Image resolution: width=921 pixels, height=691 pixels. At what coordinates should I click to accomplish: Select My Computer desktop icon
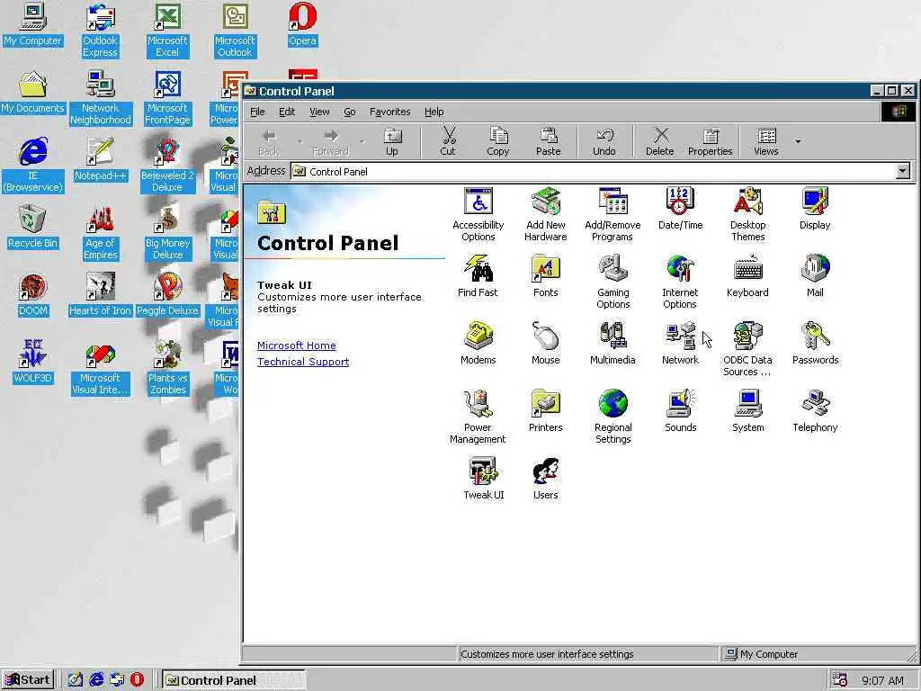pyautogui.click(x=32, y=25)
